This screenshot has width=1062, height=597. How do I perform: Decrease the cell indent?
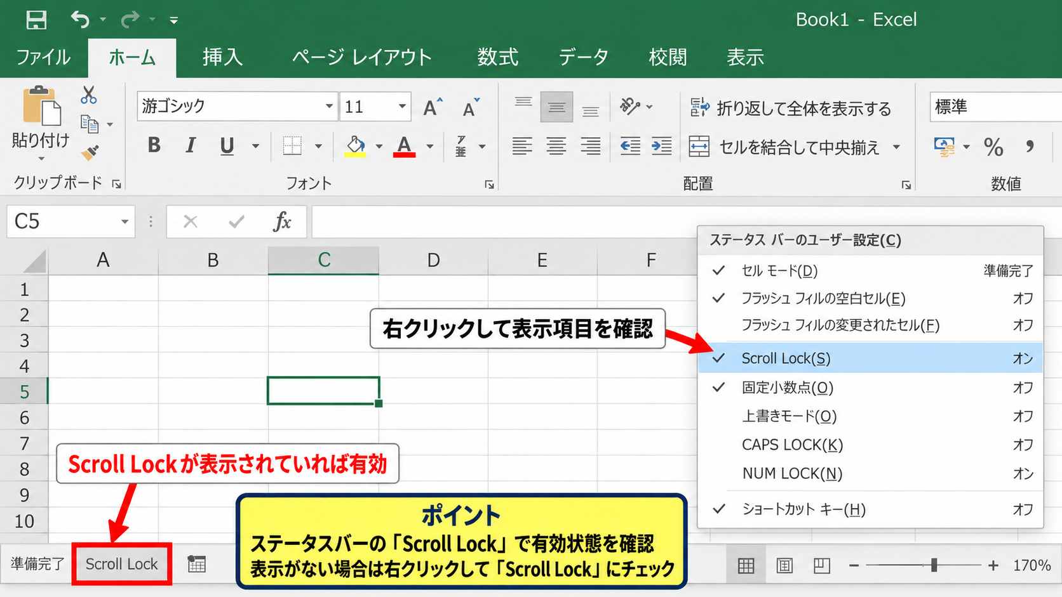pos(630,147)
